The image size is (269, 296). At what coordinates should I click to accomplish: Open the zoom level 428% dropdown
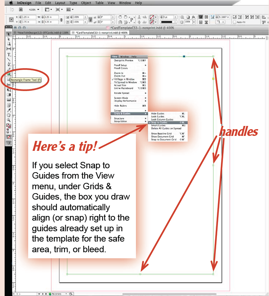(x=34, y=9)
